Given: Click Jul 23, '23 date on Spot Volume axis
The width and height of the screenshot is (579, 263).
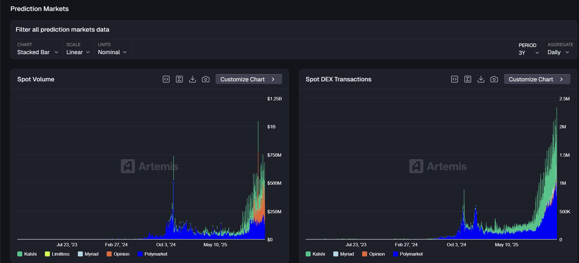Looking at the screenshot, I should pos(67,245).
